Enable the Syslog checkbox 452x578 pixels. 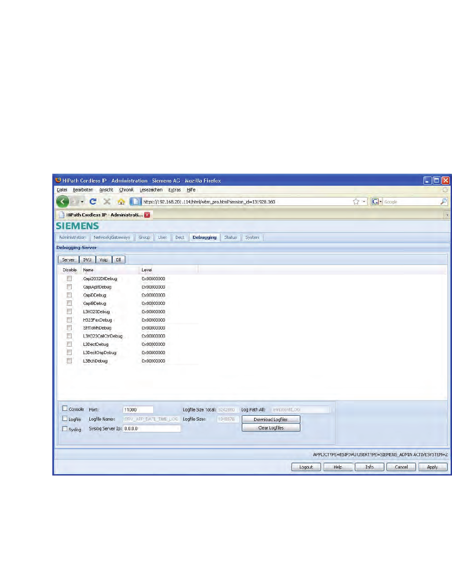[65, 429]
